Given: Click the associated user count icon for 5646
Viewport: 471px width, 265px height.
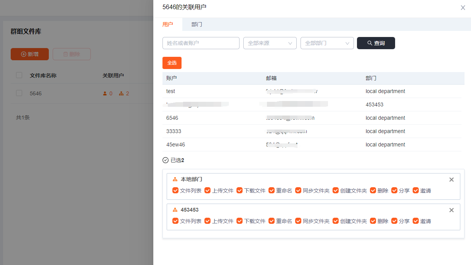Looking at the screenshot, I should pyautogui.click(x=105, y=93).
